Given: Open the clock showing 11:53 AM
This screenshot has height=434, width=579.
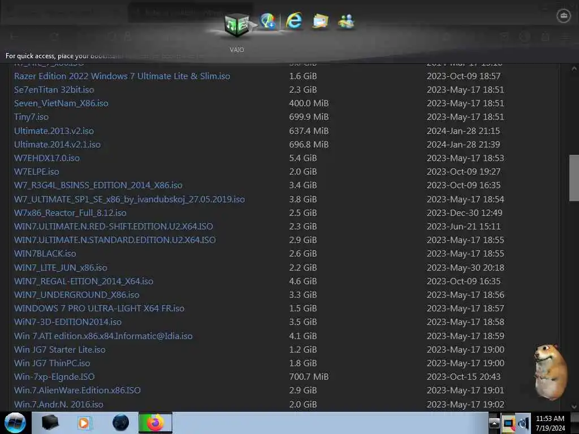Looking at the screenshot, I should tap(550, 423).
